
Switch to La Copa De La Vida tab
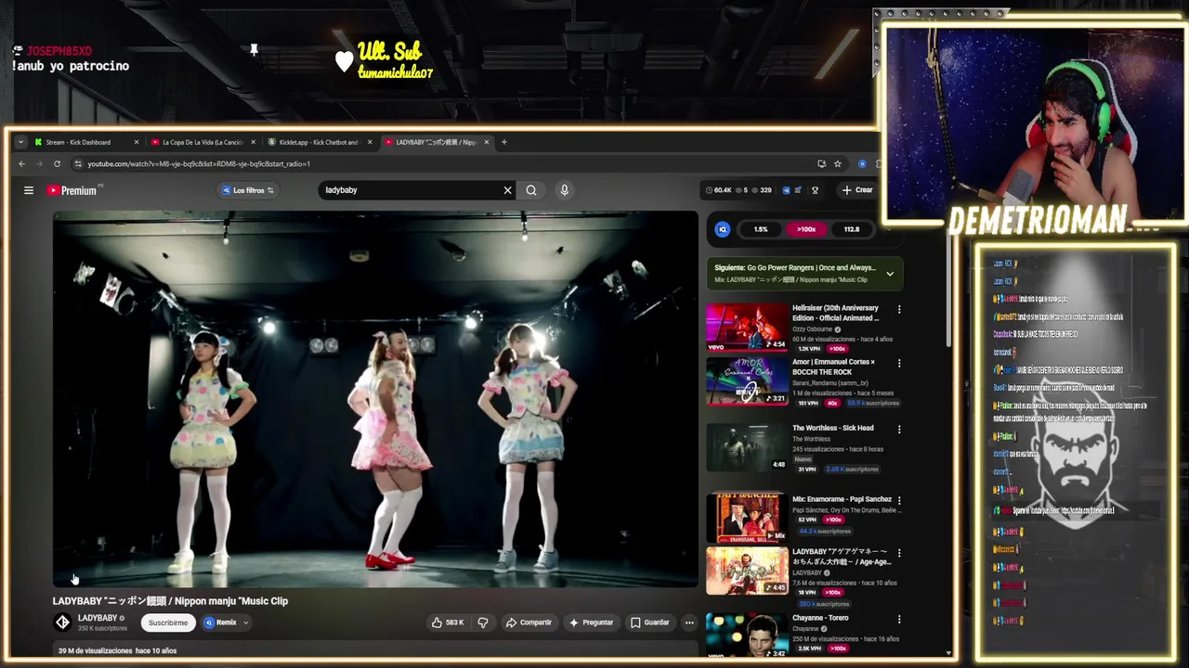(x=197, y=142)
